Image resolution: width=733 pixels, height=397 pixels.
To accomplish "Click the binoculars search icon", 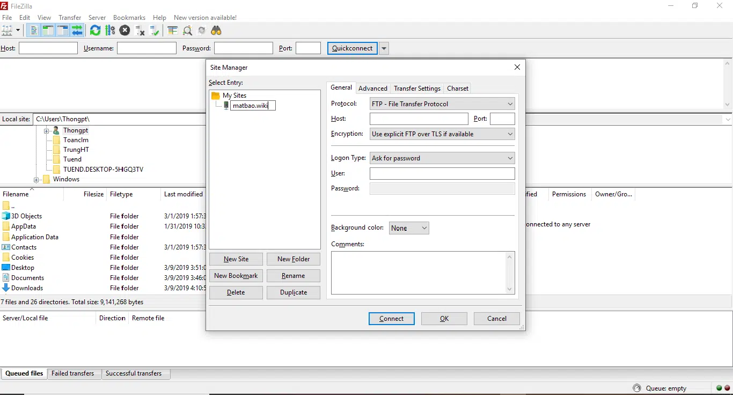I will (216, 31).
